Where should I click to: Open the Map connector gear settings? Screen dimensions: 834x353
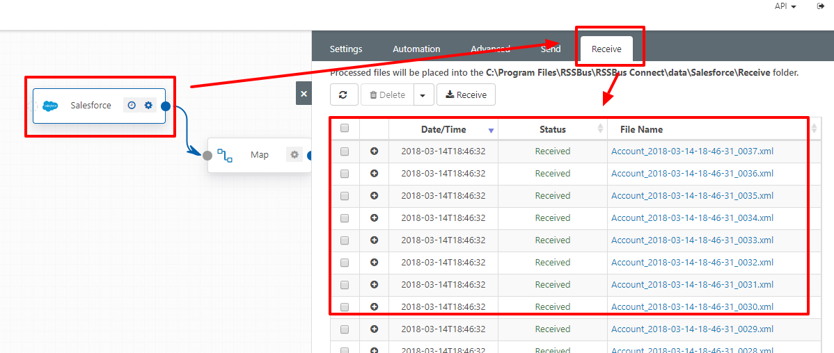294,155
